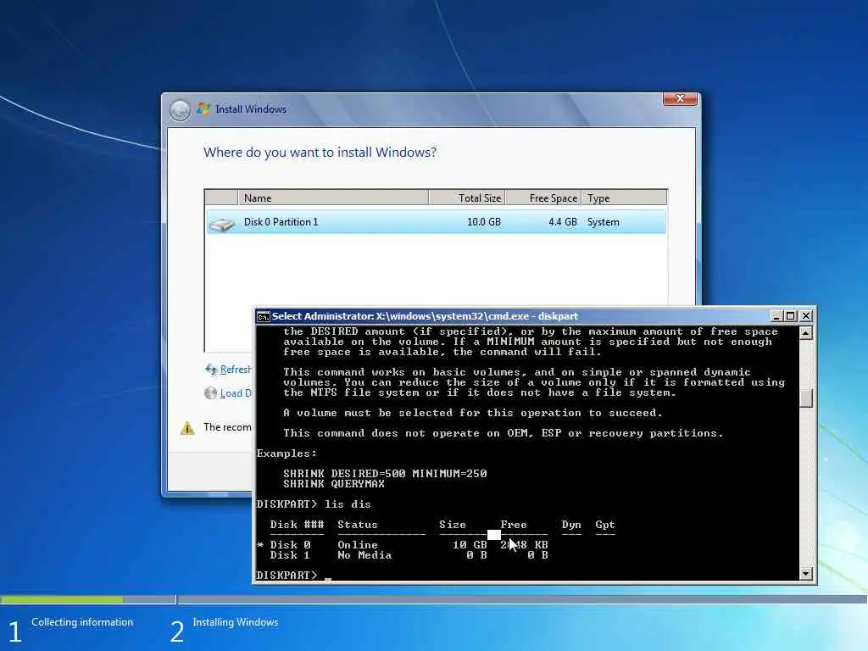Click the System type cell
Viewport: 868px width, 651px height.
point(603,222)
